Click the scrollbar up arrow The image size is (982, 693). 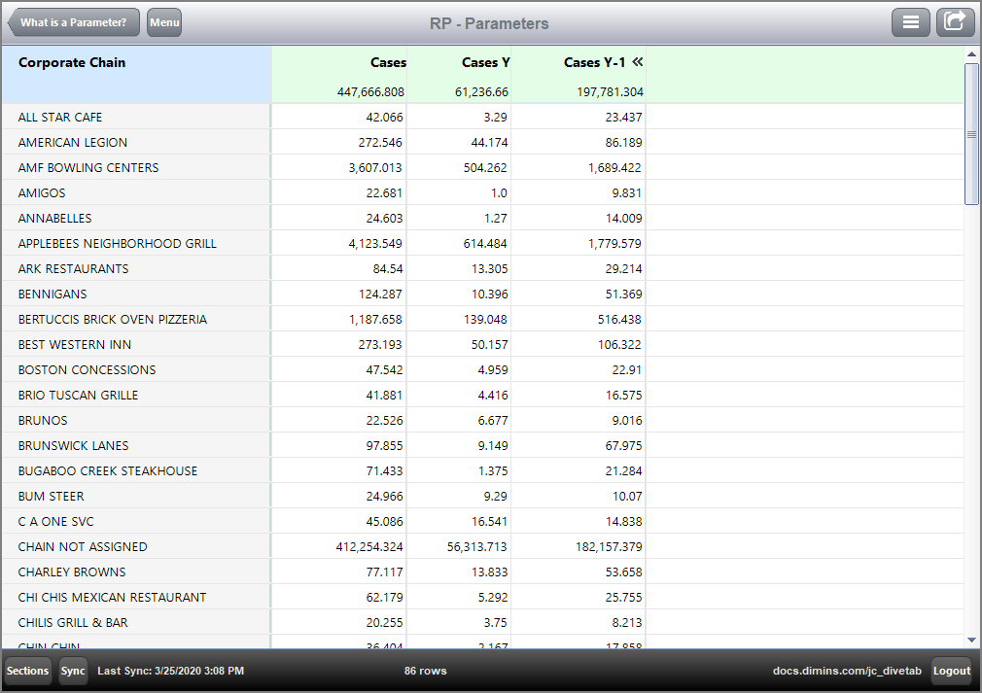pos(972,56)
